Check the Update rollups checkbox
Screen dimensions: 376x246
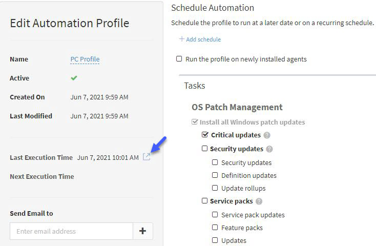(x=215, y=188)
